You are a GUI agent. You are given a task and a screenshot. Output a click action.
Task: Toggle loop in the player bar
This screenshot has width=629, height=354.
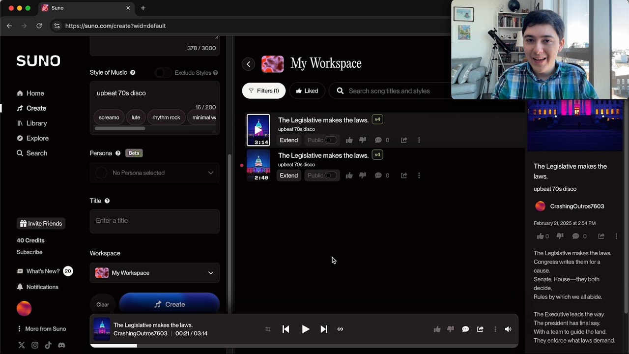point(340,329)
